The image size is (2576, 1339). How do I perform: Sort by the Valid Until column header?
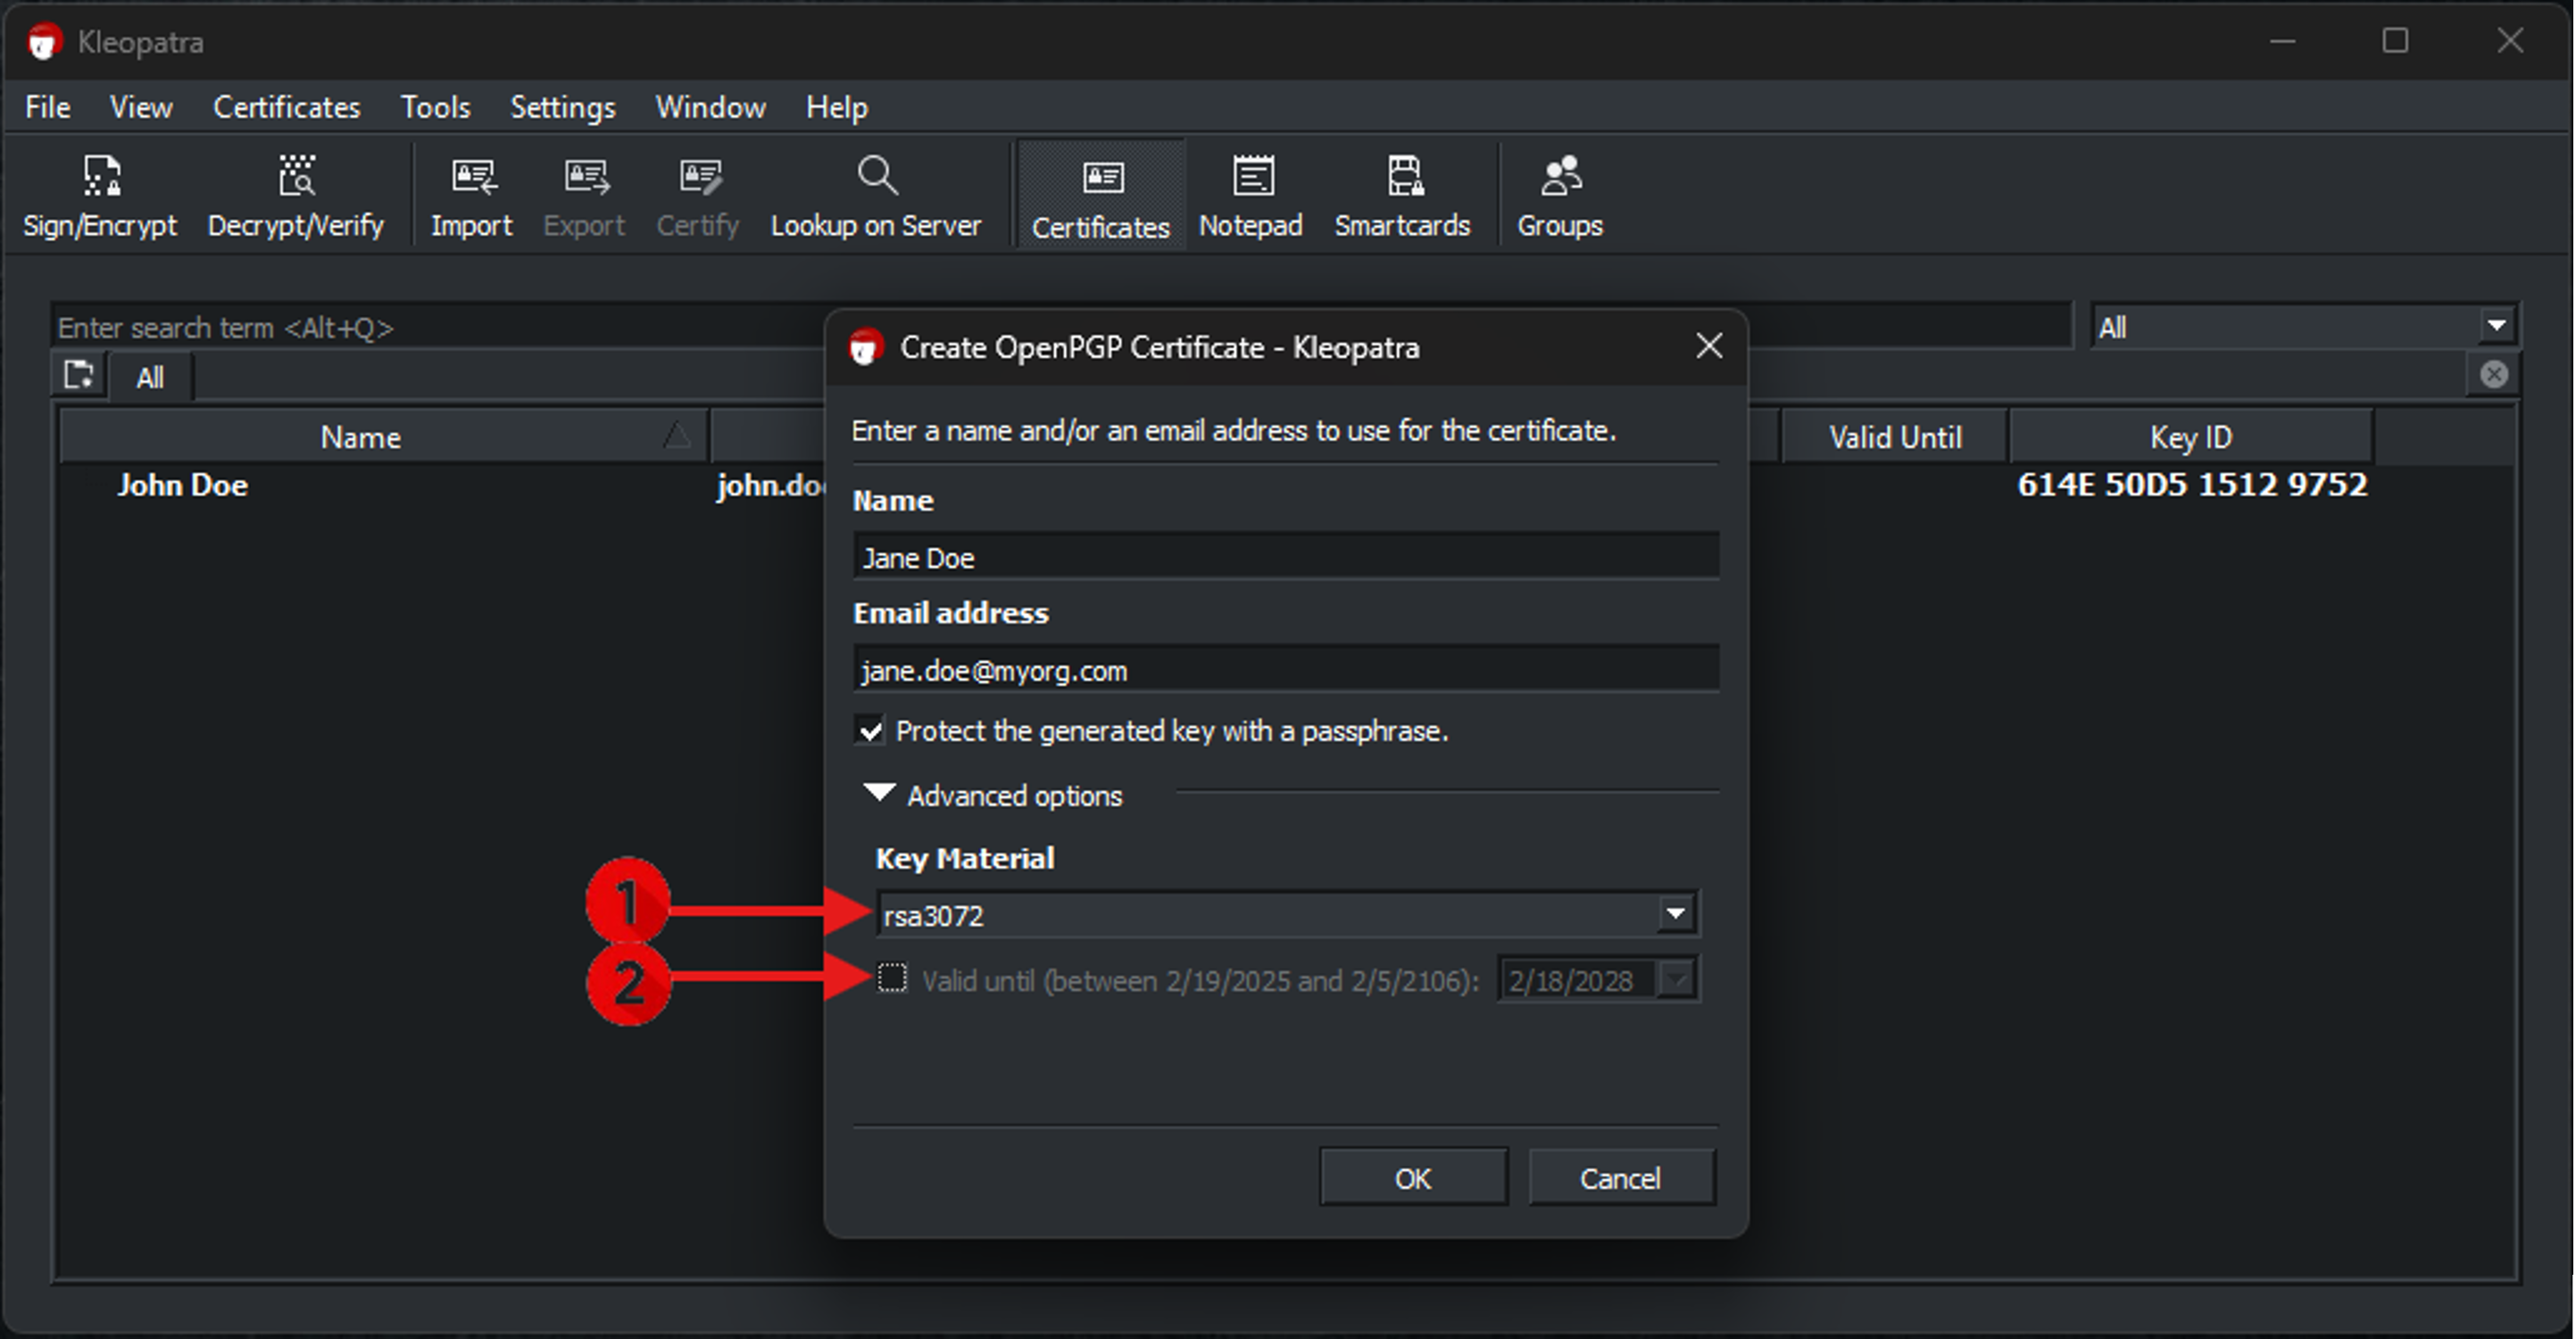pyautogui.click(x=1895, y=437)
